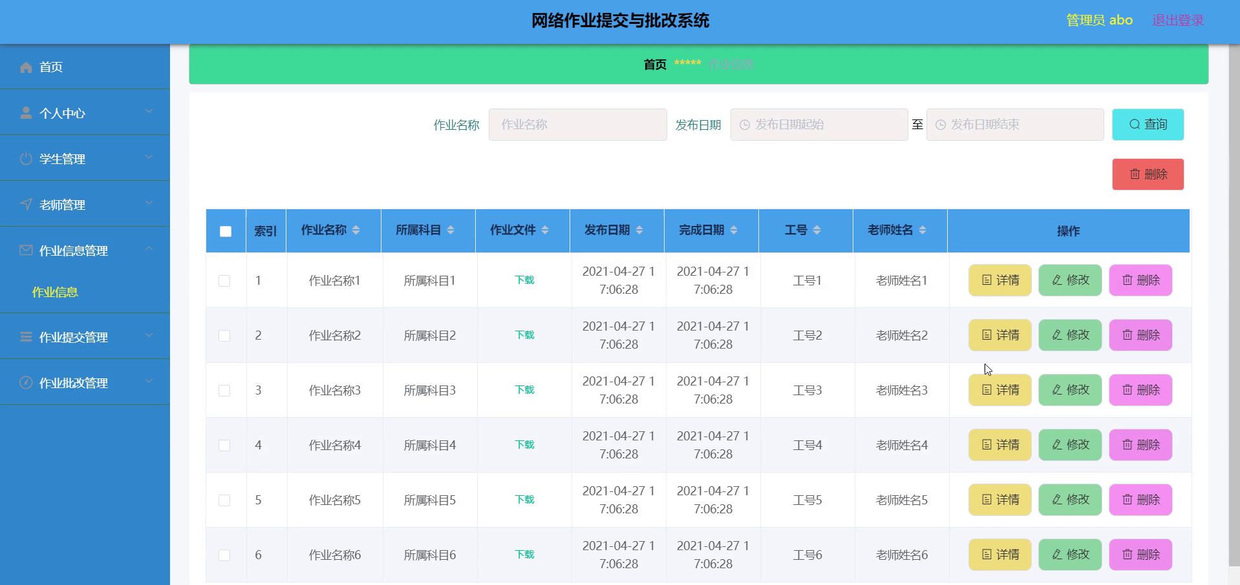Open 详情 for 作业名称1

[x=999, y=280]
